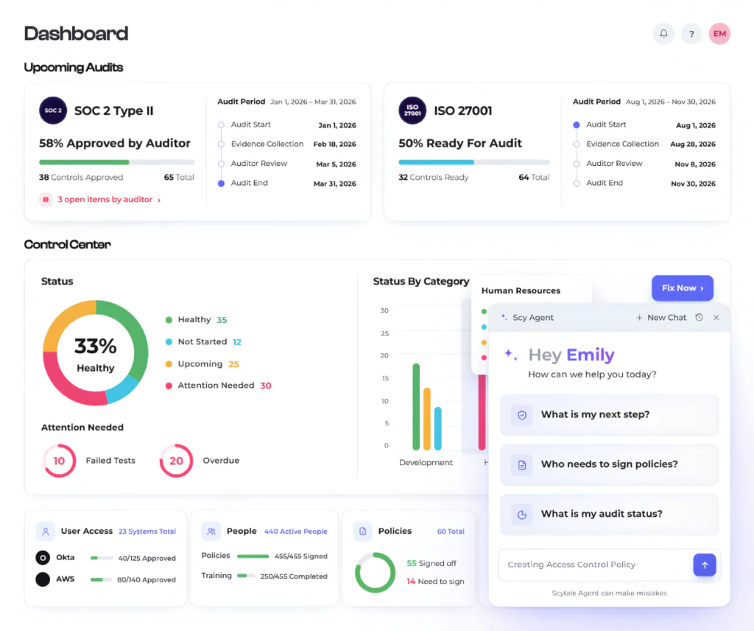The width and height of the screenshot is (754, 631).
Task: Open 23 Systems Total link
Action: coord(147,531)
